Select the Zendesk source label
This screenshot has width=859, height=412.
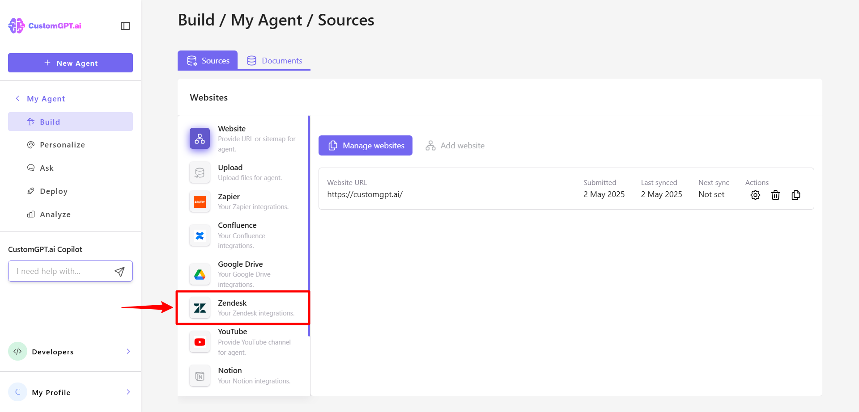click(232, 303)
